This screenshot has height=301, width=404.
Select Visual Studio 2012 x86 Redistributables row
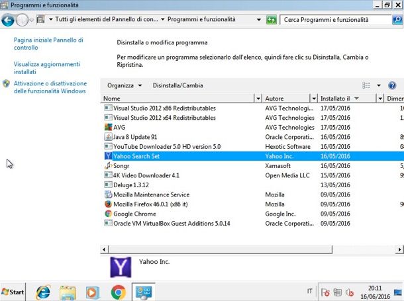(252, 108)
